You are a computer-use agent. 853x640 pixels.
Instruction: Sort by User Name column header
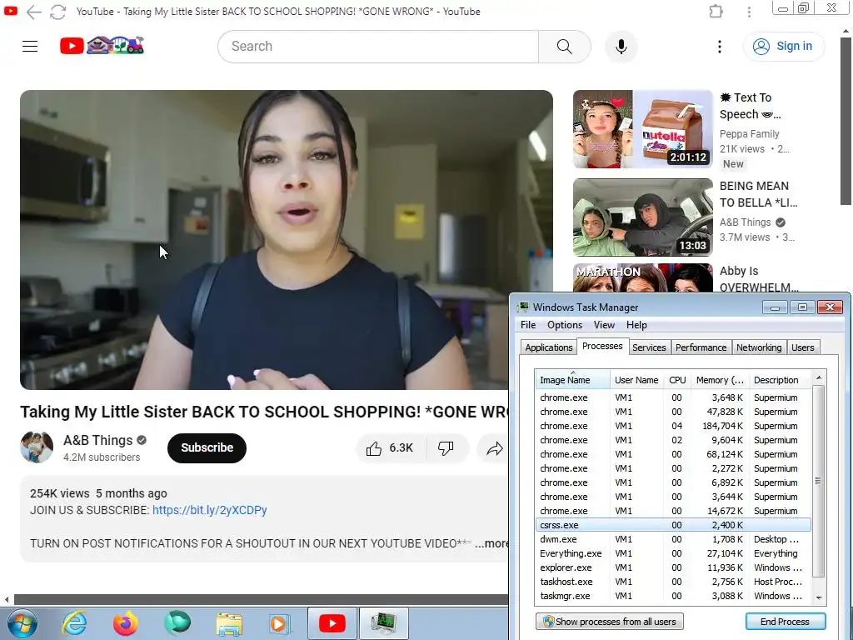tap(636, 380)
